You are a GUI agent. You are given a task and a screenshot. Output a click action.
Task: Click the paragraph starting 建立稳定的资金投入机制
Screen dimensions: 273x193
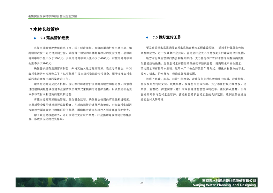[x=80, y=89]
